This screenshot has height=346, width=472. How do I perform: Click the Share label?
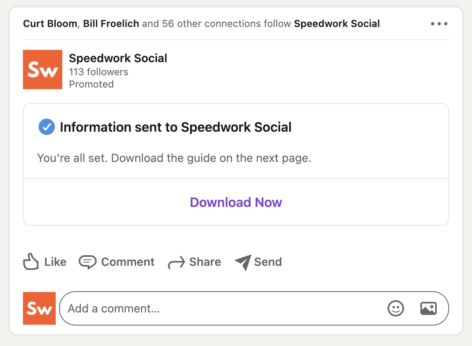(205, 262)
